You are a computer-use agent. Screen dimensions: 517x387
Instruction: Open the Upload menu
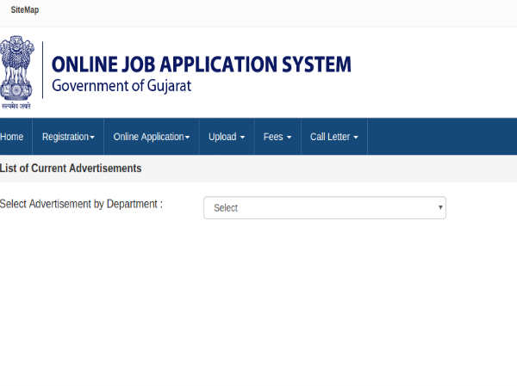click(226, 137)
